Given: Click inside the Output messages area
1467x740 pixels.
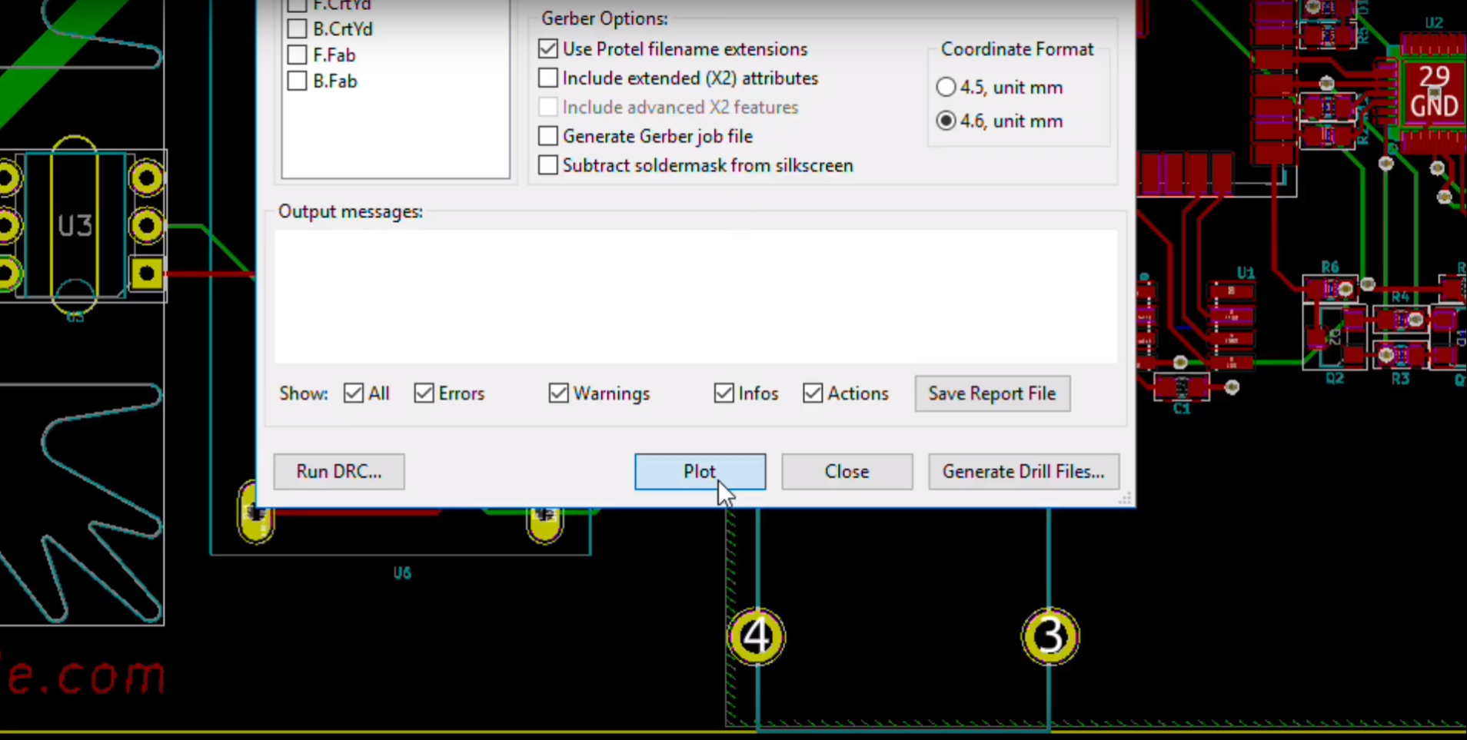Looking at the screenshot, I should pyautogui.click(x=695, y=296).
